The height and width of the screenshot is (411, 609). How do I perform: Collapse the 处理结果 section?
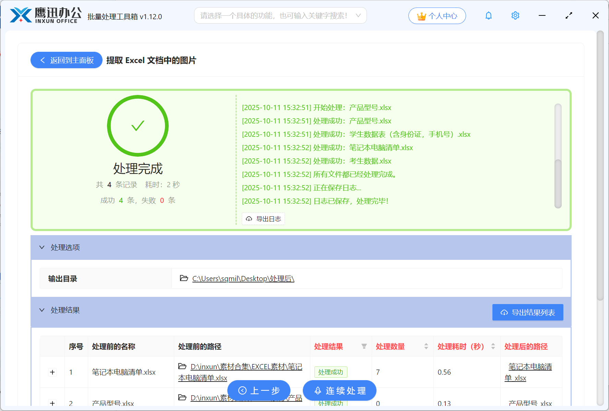click(42, 310)
